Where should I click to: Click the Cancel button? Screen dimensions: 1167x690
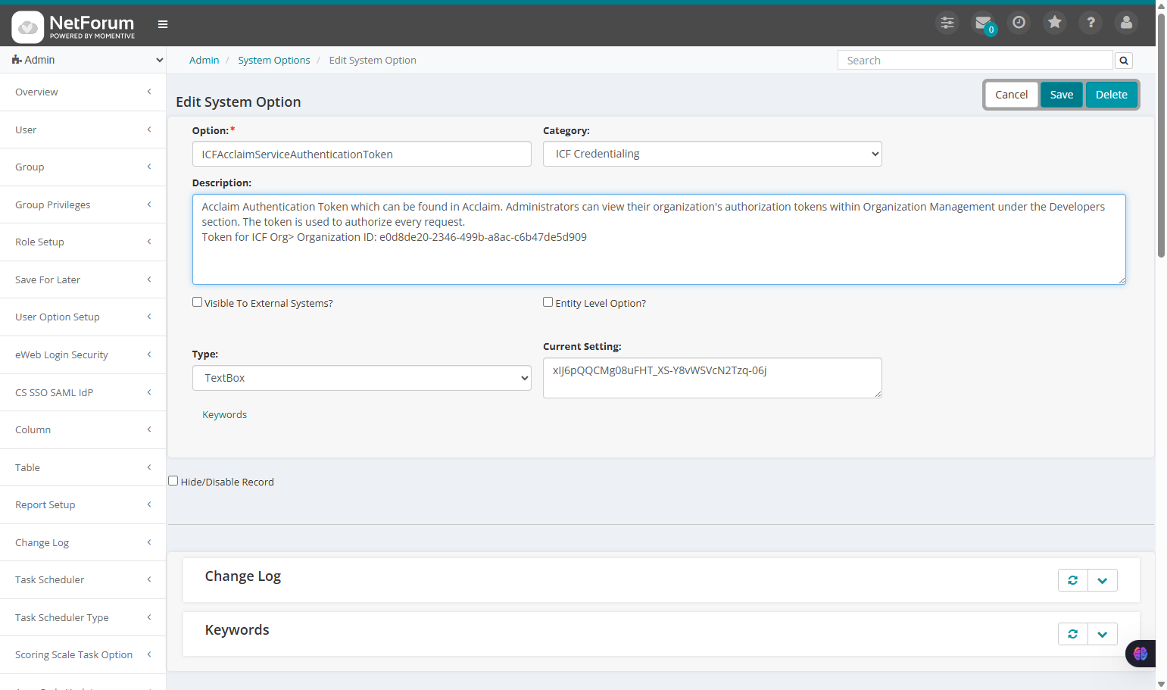point(1011,95)
